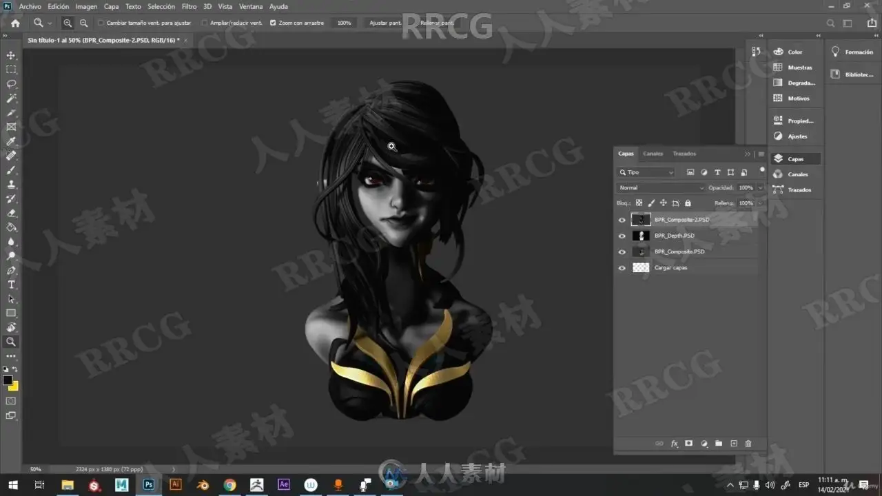882x496 pixels.
Task: Create a new layer
Action: point(734,444)
